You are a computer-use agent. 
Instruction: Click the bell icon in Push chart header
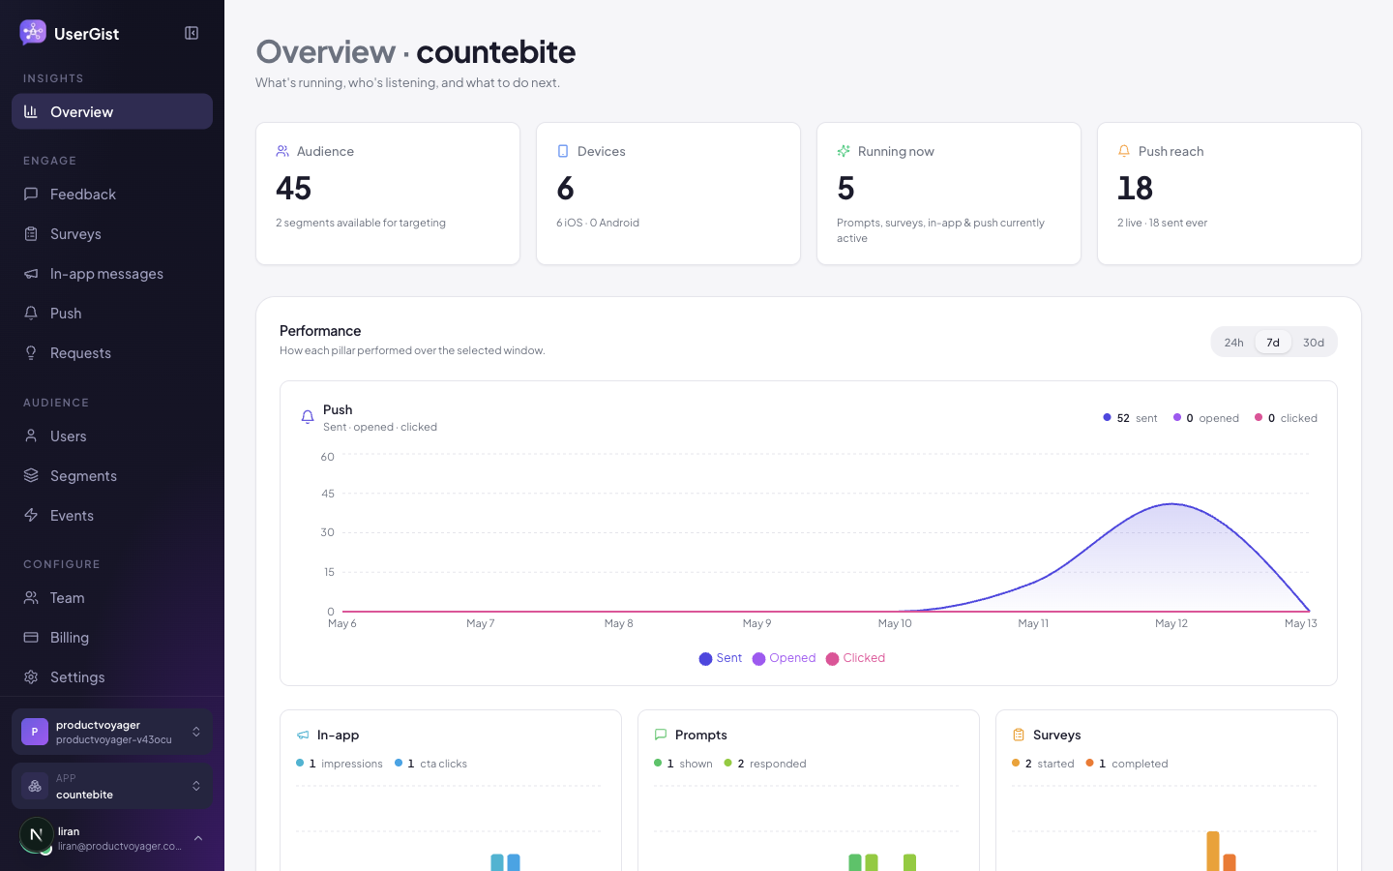coord(308,417)
